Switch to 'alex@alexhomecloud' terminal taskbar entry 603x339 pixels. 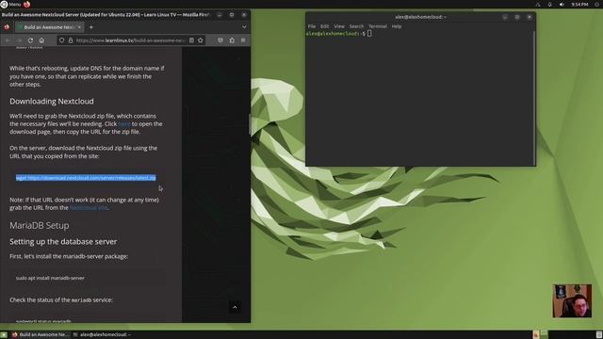(x=103, y=335)
